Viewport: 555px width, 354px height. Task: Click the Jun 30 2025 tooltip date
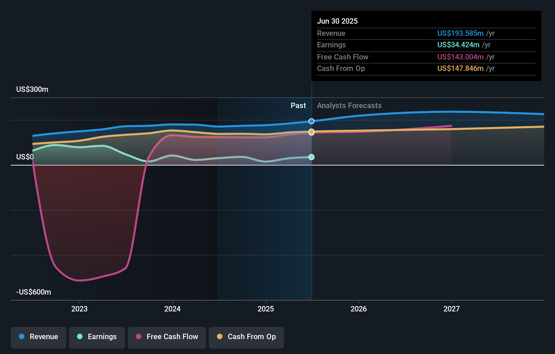click(337, 21)
